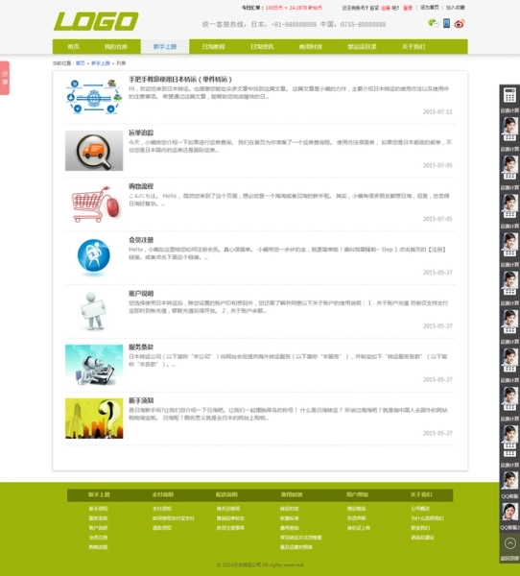Open 费用查询 in the footer
The image size is (520, 576).
290,528
